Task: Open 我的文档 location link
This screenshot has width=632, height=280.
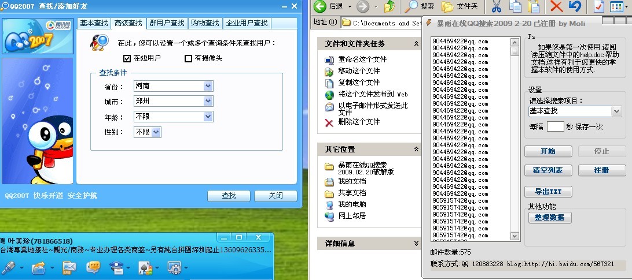Action: click(x=352, y=181)
